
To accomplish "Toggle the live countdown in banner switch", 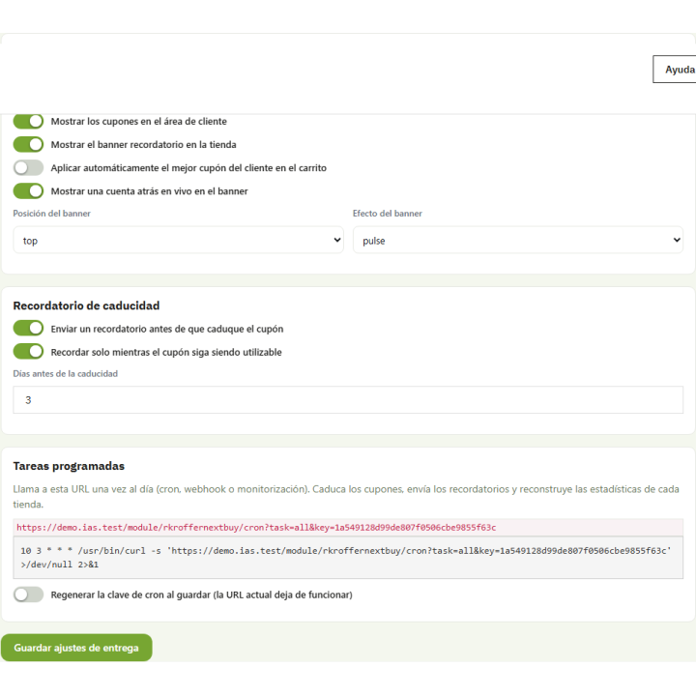I will coord(28,190).
